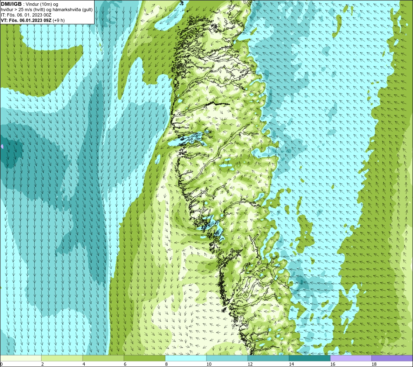The height and width of the screenshot is (367, 413).
Task: Click the legend scale label '18'
Action: click(x=374, y=364)
